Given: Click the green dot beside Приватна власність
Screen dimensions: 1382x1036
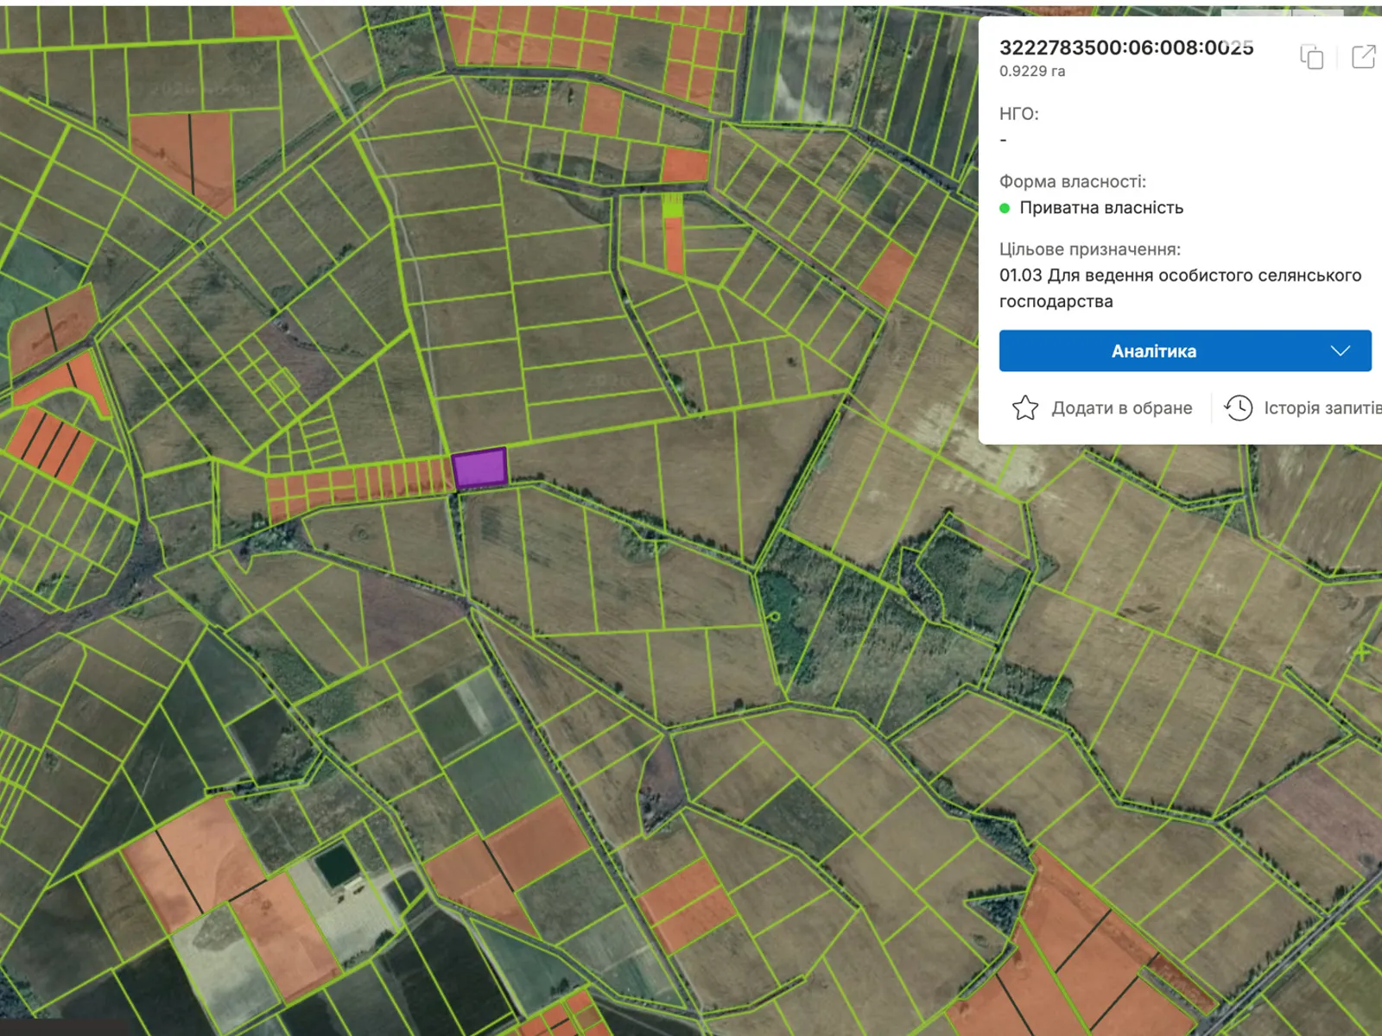Looking at the screenshot, I should (x=1005, y=208).
